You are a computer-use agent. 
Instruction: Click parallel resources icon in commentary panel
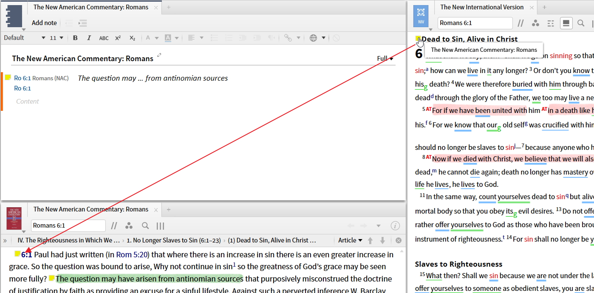pos(114,226)
